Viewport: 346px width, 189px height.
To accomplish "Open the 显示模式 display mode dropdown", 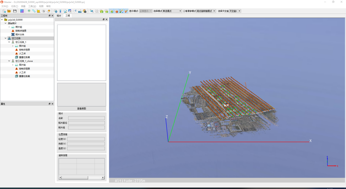I will pyautogui.click(x=146, y=11).
